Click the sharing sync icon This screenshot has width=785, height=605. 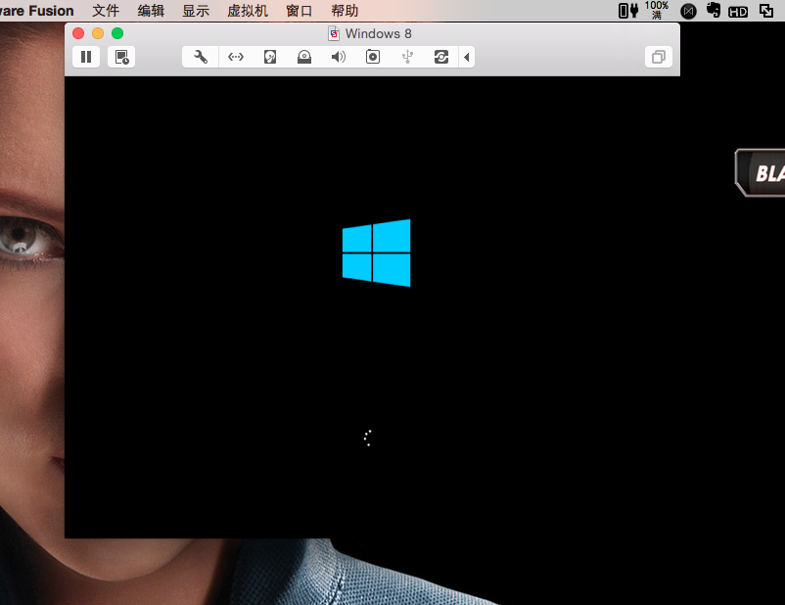(x=441, y=57)
